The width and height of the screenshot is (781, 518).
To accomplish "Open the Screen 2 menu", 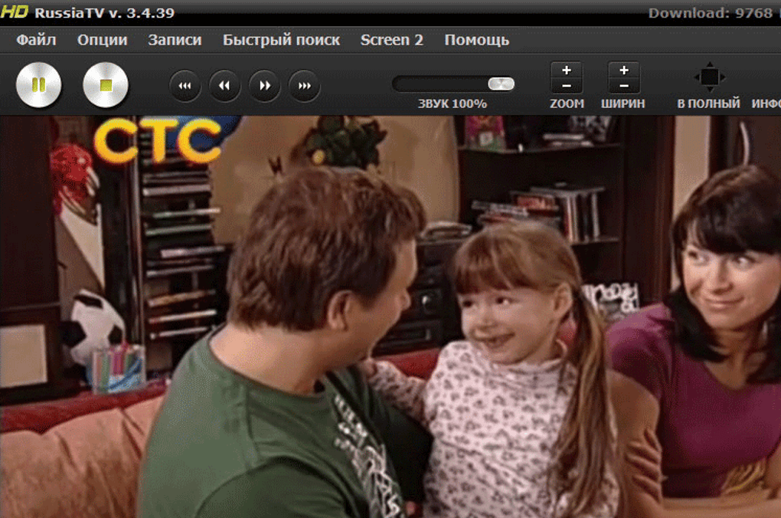I will (x=392, y=40).
